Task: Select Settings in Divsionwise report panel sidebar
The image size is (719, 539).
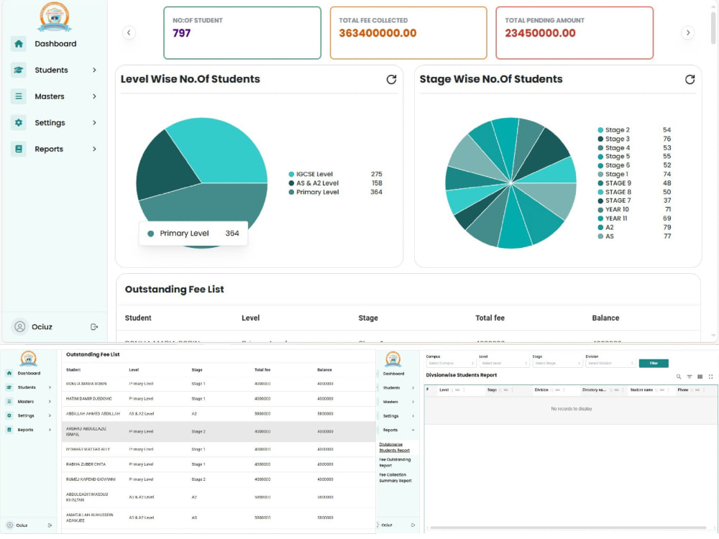Action: tap(390, 416)
